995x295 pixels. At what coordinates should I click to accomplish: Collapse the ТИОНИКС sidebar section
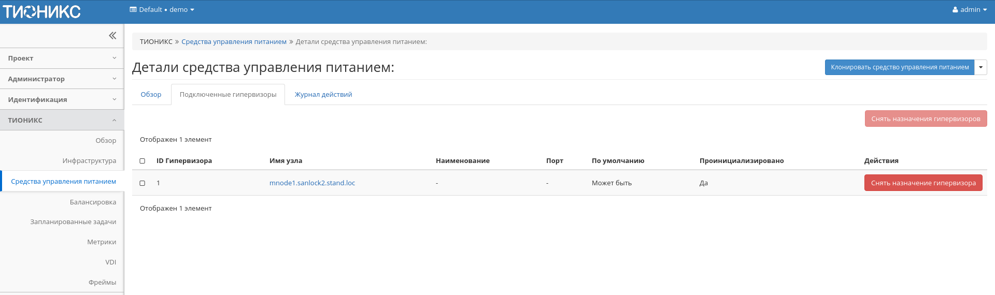point(62,120)
